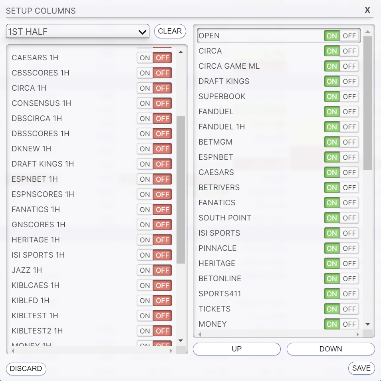Click left list horizontal scroll-right arrow
The height and width of the screenshot is (381, 381).
coord(171,351)
